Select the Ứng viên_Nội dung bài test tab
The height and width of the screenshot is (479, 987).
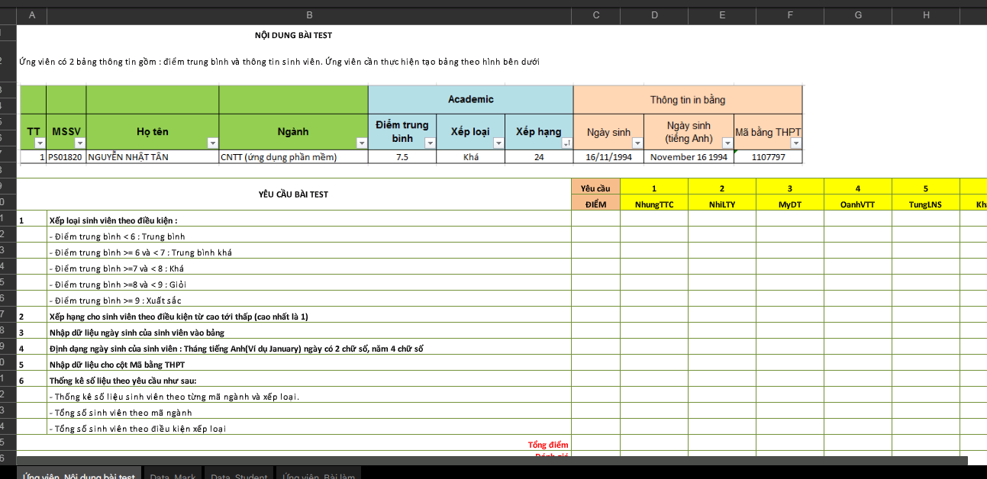coord(79,474)
